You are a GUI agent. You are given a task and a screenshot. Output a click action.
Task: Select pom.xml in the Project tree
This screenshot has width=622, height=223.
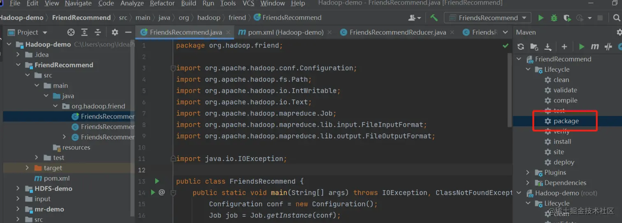pyautogui.click(x=57, y=178)
